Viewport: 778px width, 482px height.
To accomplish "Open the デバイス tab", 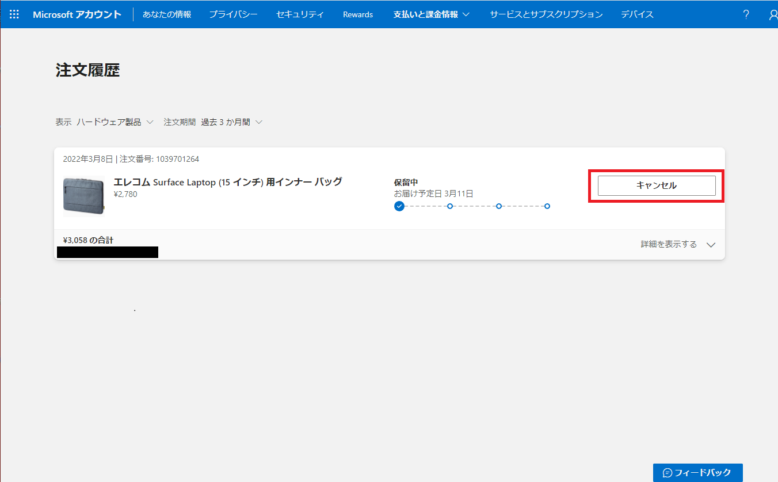I will pos(637,14).
